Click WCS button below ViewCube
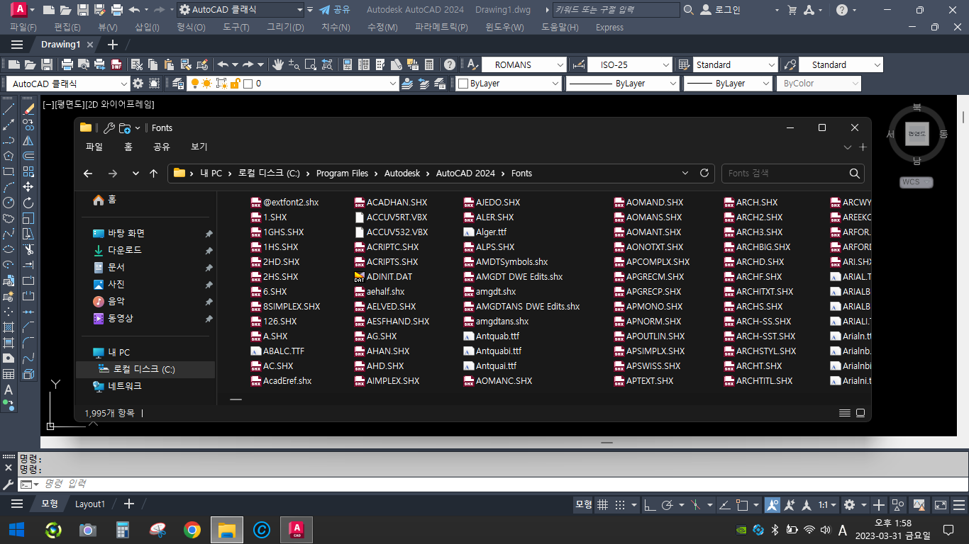The image size is (969, 544). pyautogui.click(x=917, y=182)
